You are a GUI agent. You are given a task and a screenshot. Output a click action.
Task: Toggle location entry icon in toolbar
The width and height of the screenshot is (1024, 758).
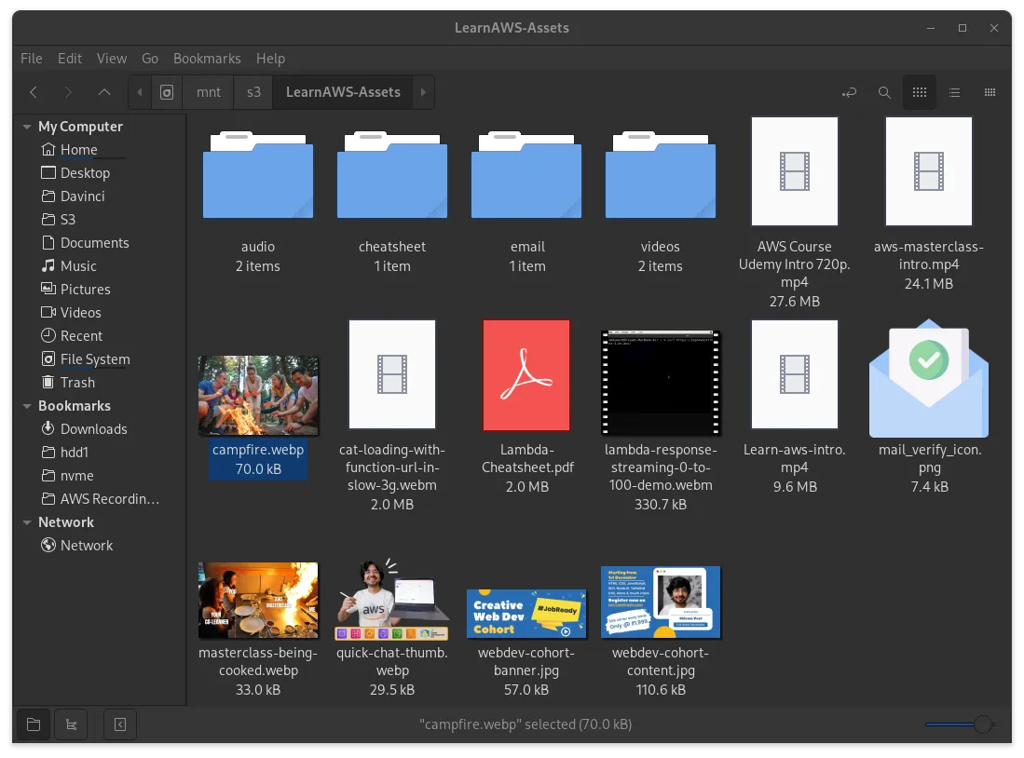[x=849, y=92]
